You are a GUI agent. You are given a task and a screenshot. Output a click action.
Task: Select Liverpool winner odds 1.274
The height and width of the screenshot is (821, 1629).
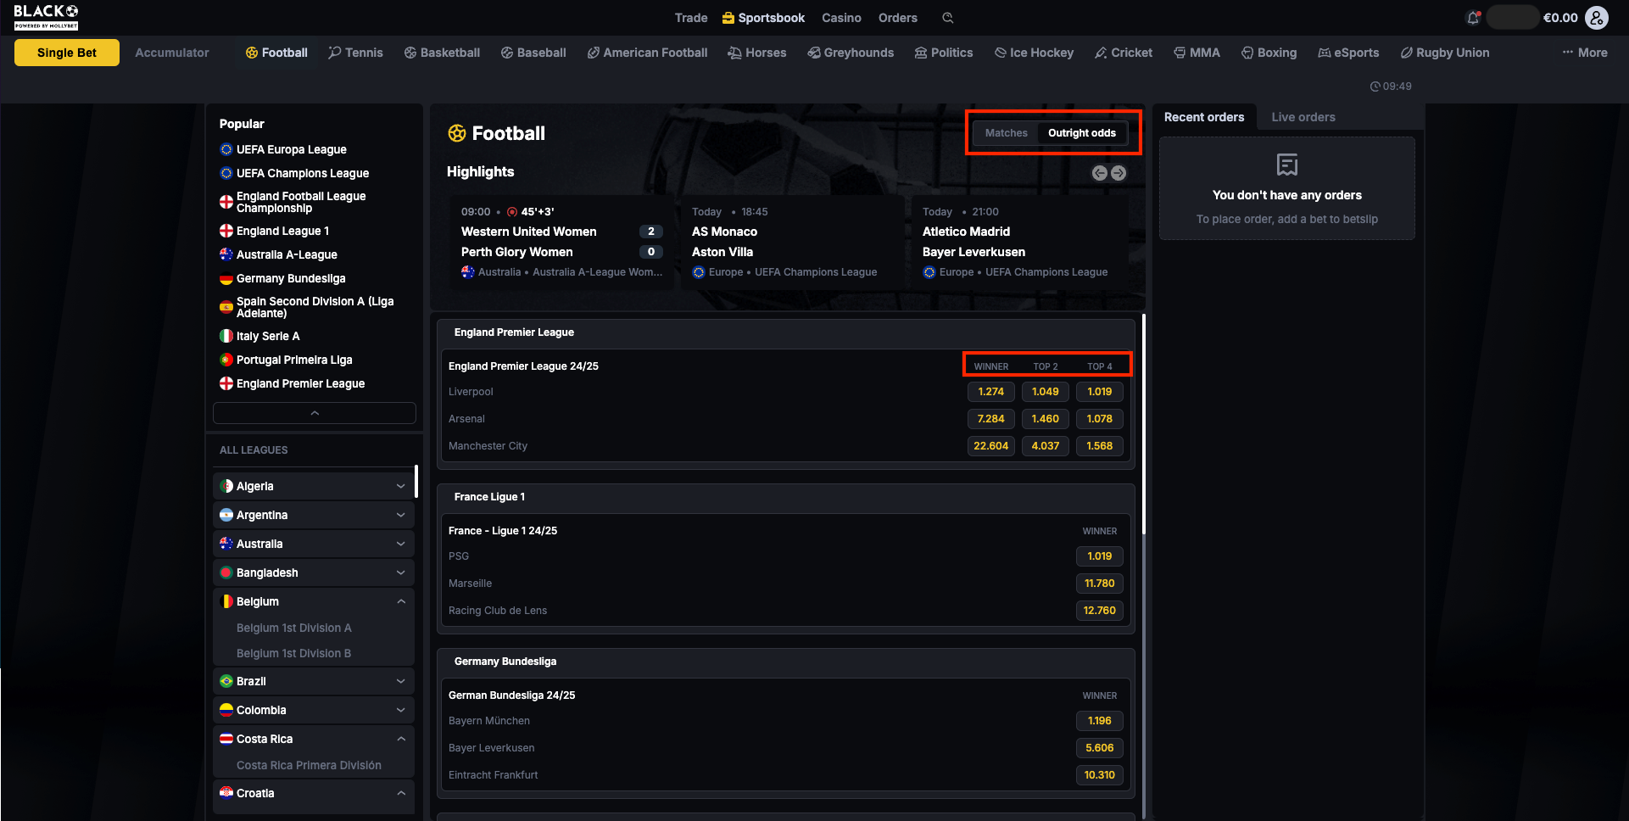pos(990,392)
